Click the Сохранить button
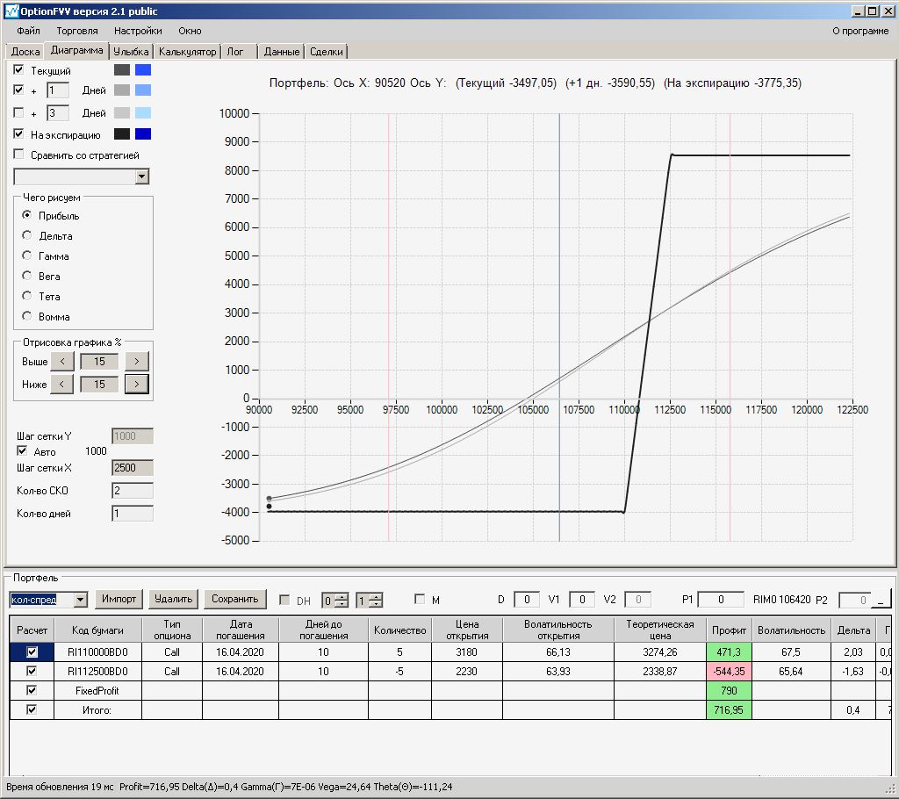 (235, 600)
